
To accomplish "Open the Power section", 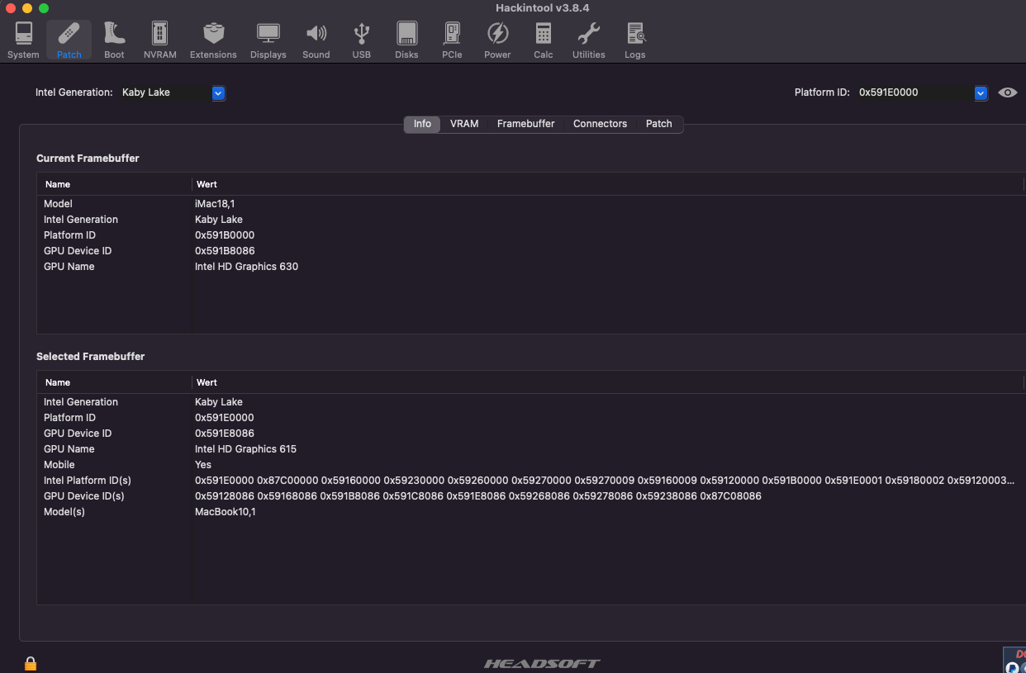I will (x=497, y=40).
